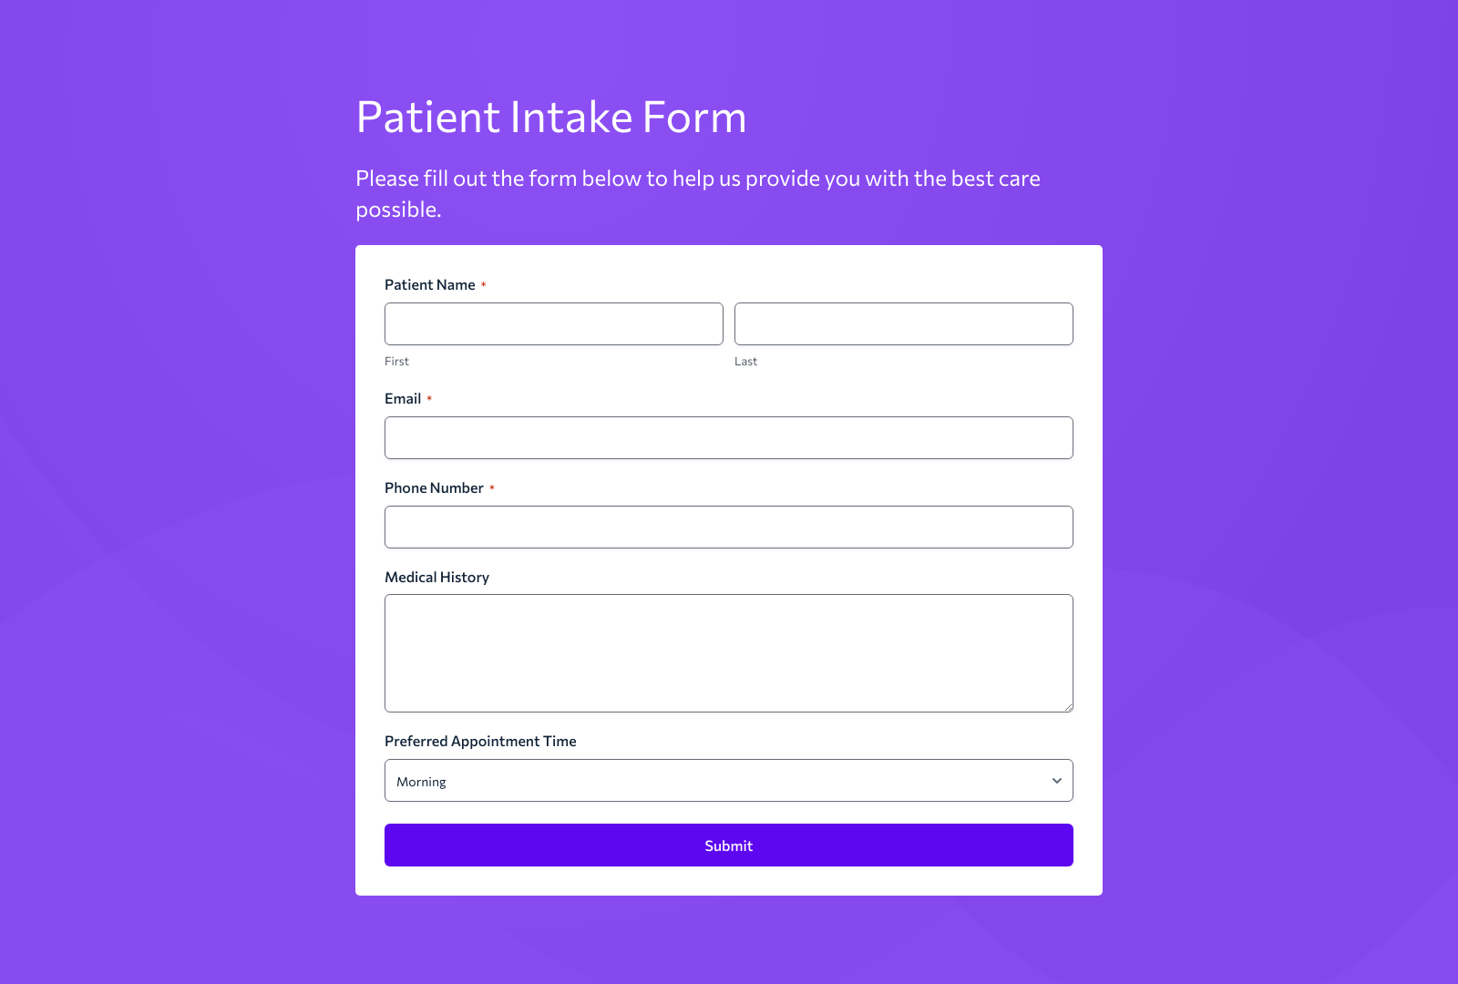Viewport: 1458px width, 984px height.
Task: Click inside the Medical History text area
Action: point(728,652)
